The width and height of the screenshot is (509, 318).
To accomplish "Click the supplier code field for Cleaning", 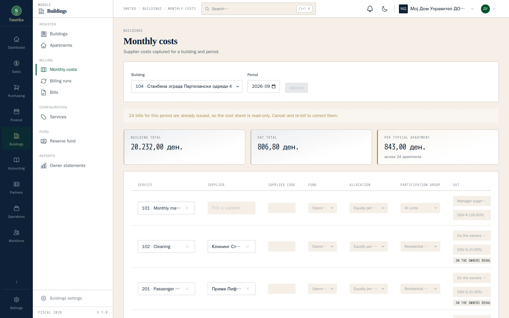I will 282,246.
